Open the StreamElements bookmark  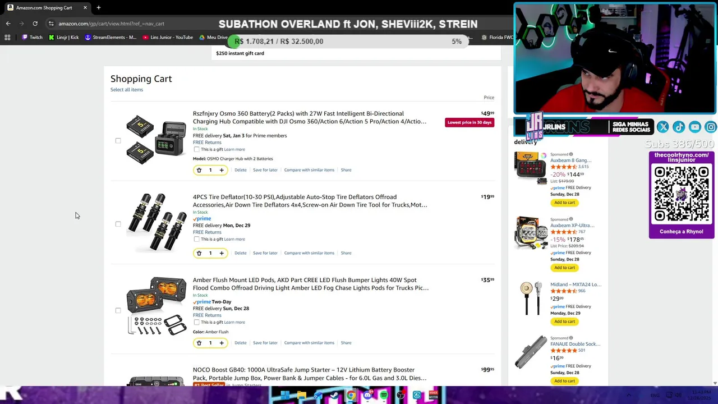coord(111,37)
